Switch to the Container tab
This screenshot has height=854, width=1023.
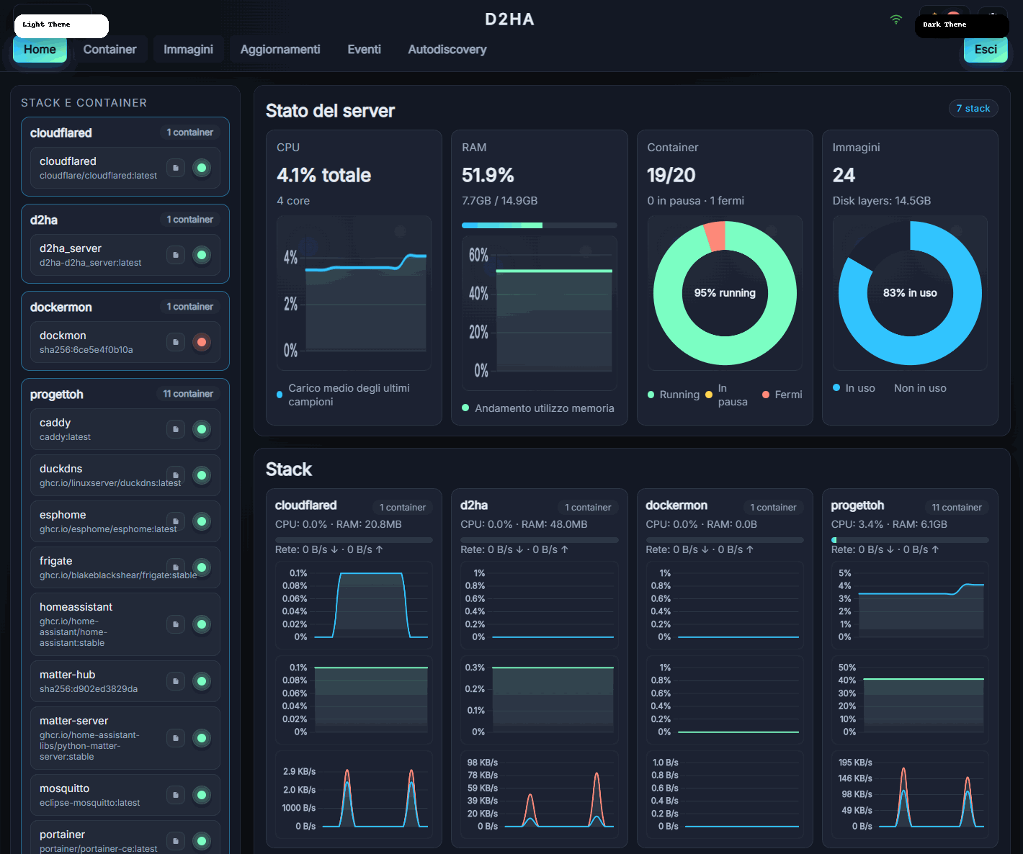click(x=110, y=49)
